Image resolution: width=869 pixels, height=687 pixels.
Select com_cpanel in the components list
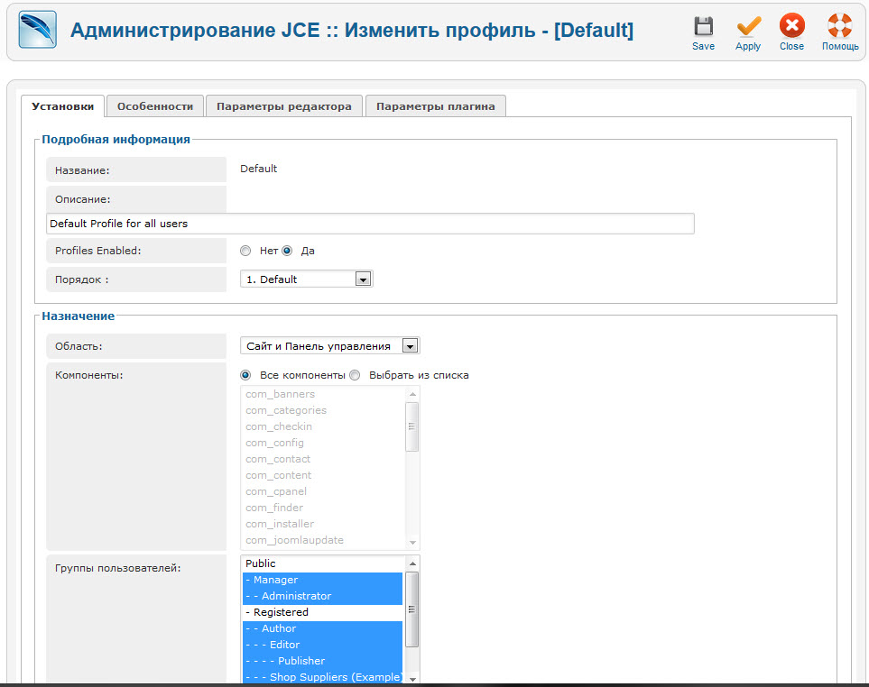pyautogui.click(x=324, y=491)
